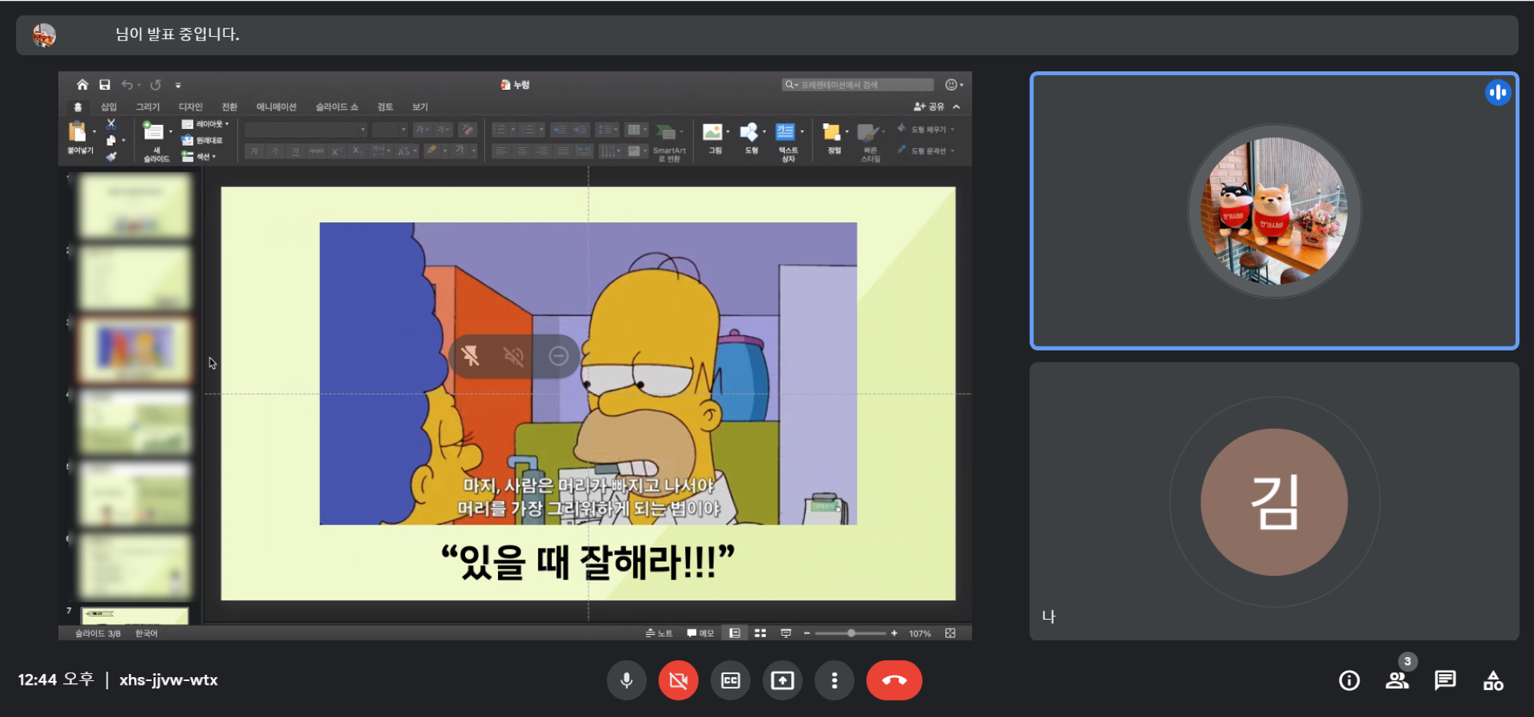
Task: Select slide 7 thumbnail in the panel
Action: point(135,616)
